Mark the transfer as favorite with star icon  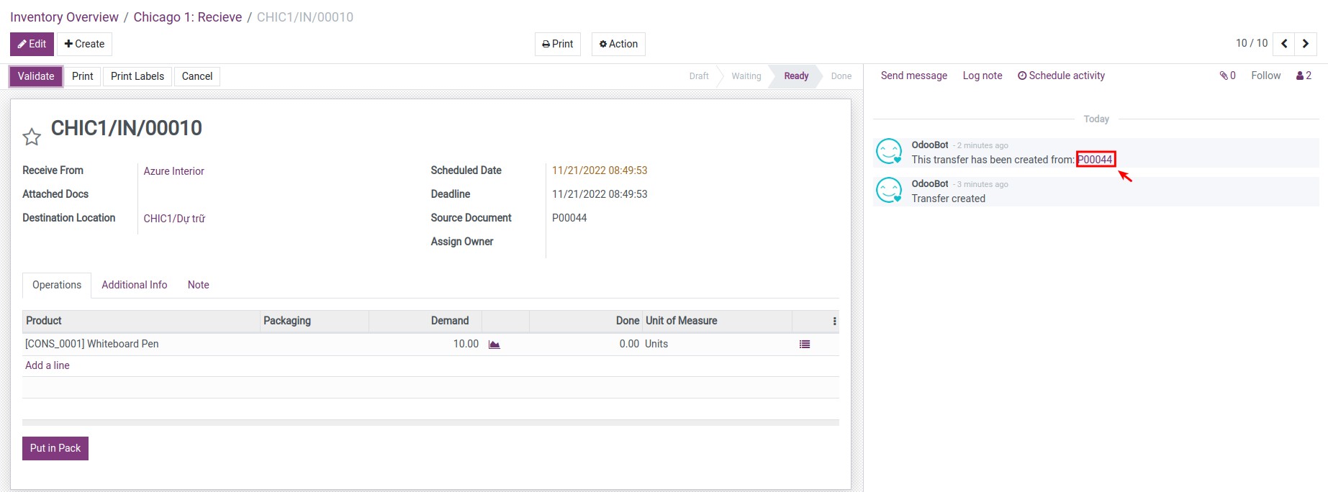click(32, 137)
